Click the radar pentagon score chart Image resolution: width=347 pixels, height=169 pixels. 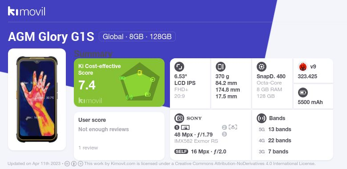(140, 81)
